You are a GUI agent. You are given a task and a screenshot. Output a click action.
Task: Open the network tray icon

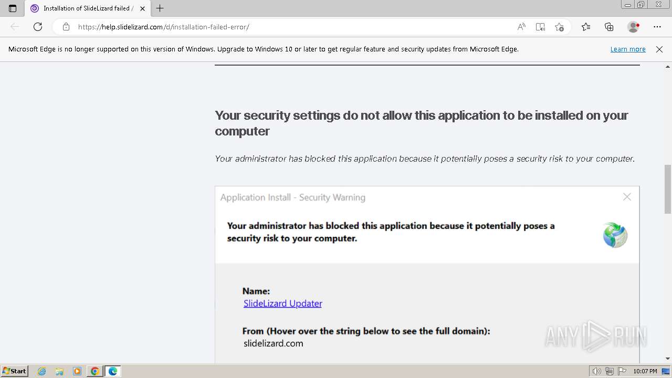610,371
